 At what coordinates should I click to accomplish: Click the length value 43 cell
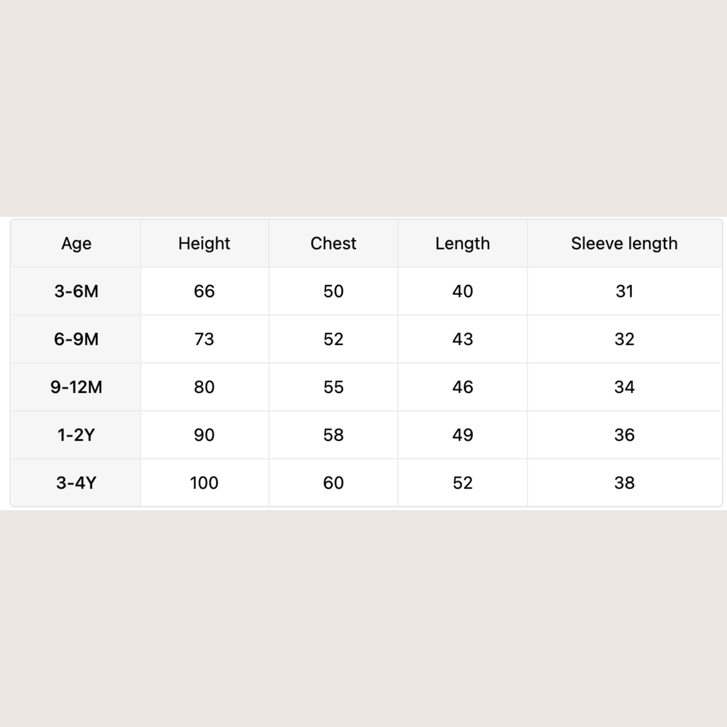(463, 339)
